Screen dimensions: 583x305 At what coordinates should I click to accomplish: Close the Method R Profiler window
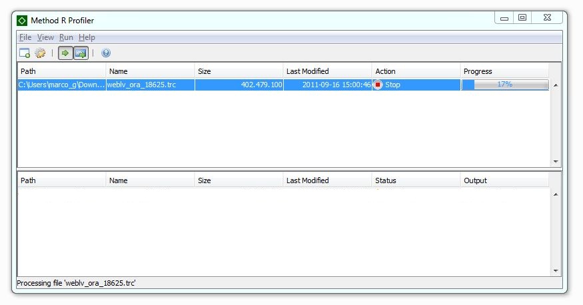point(547,18)
